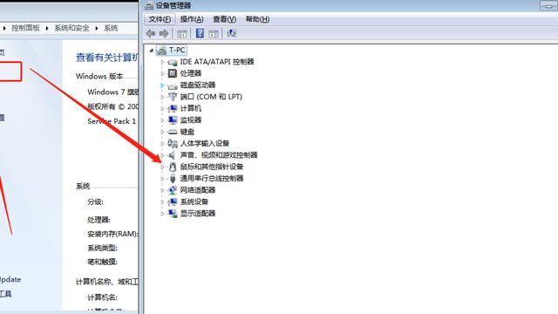Click the 键盘 keyboard icon
Screen dimensions: 558x314
click(x=173, y=132)
